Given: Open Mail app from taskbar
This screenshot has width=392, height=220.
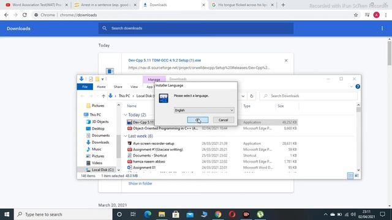Looking at the screenshot, I should (x=190, y=215).
